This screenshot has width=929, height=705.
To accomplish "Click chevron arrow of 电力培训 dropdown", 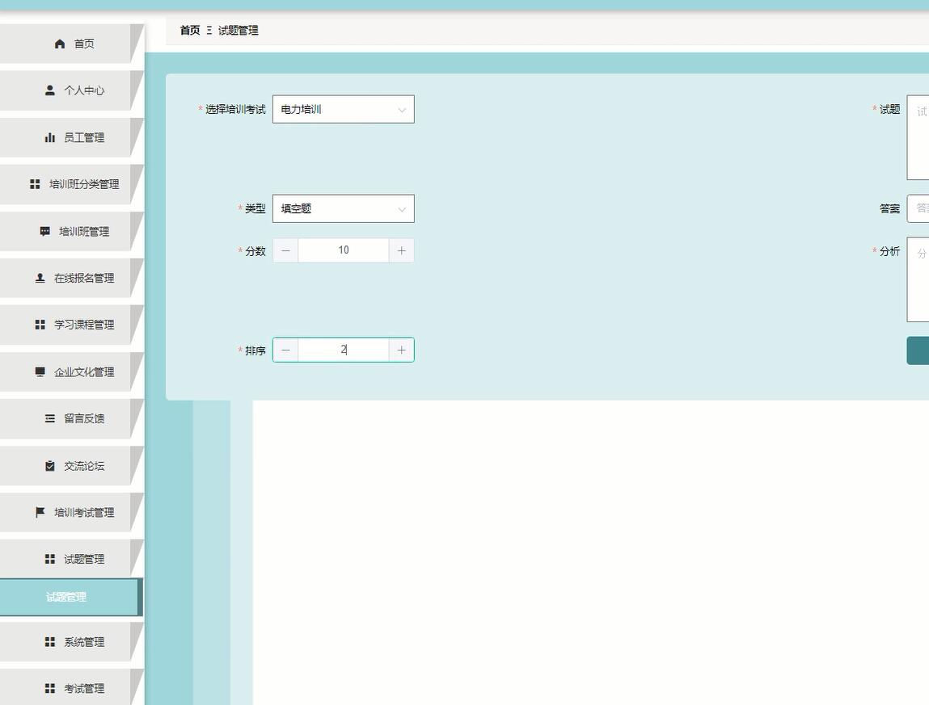I will [402, 110].
